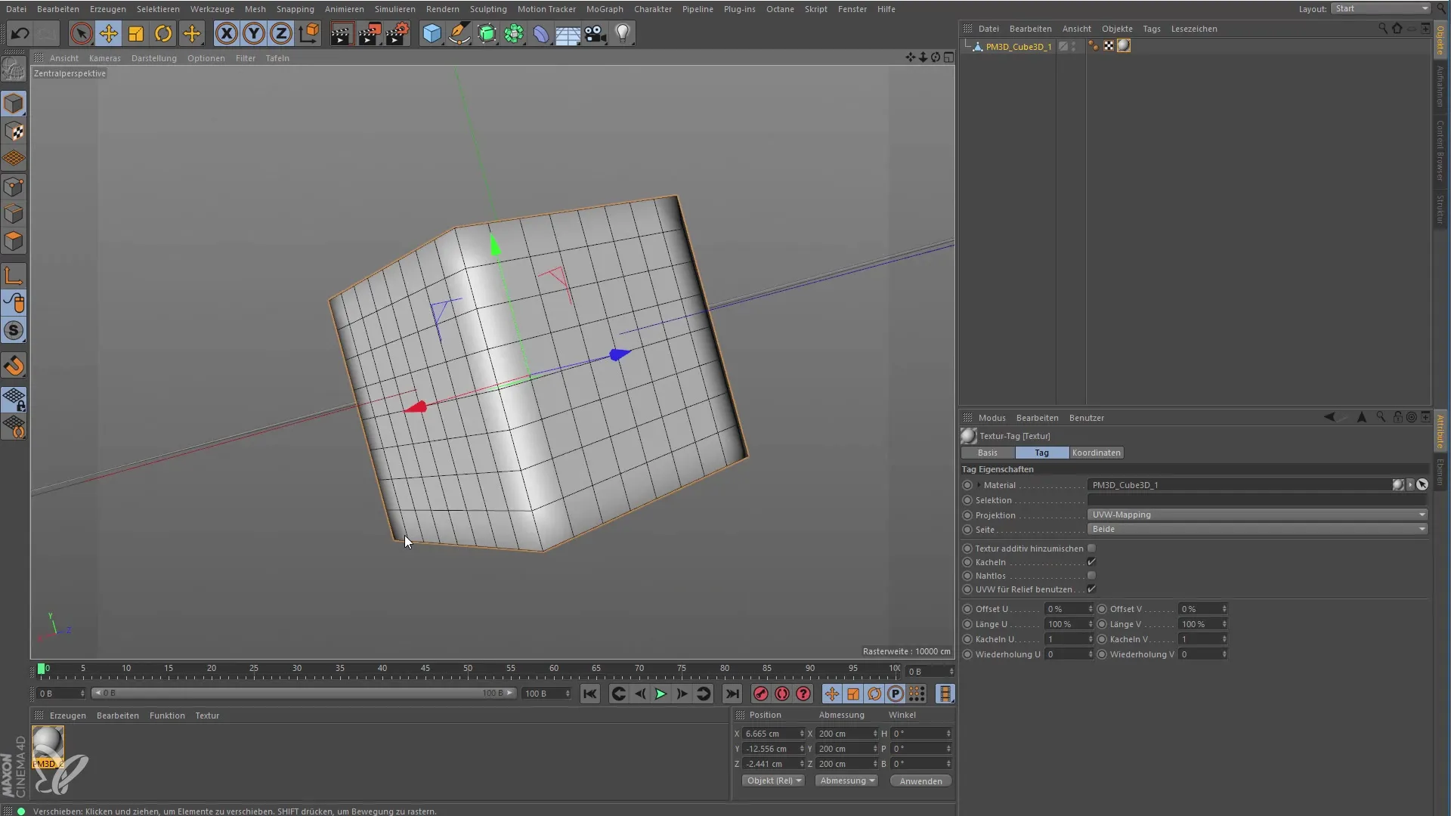
Task: Click the coordinate system icon
Action: pyautogui.click(x=309, y=33)
